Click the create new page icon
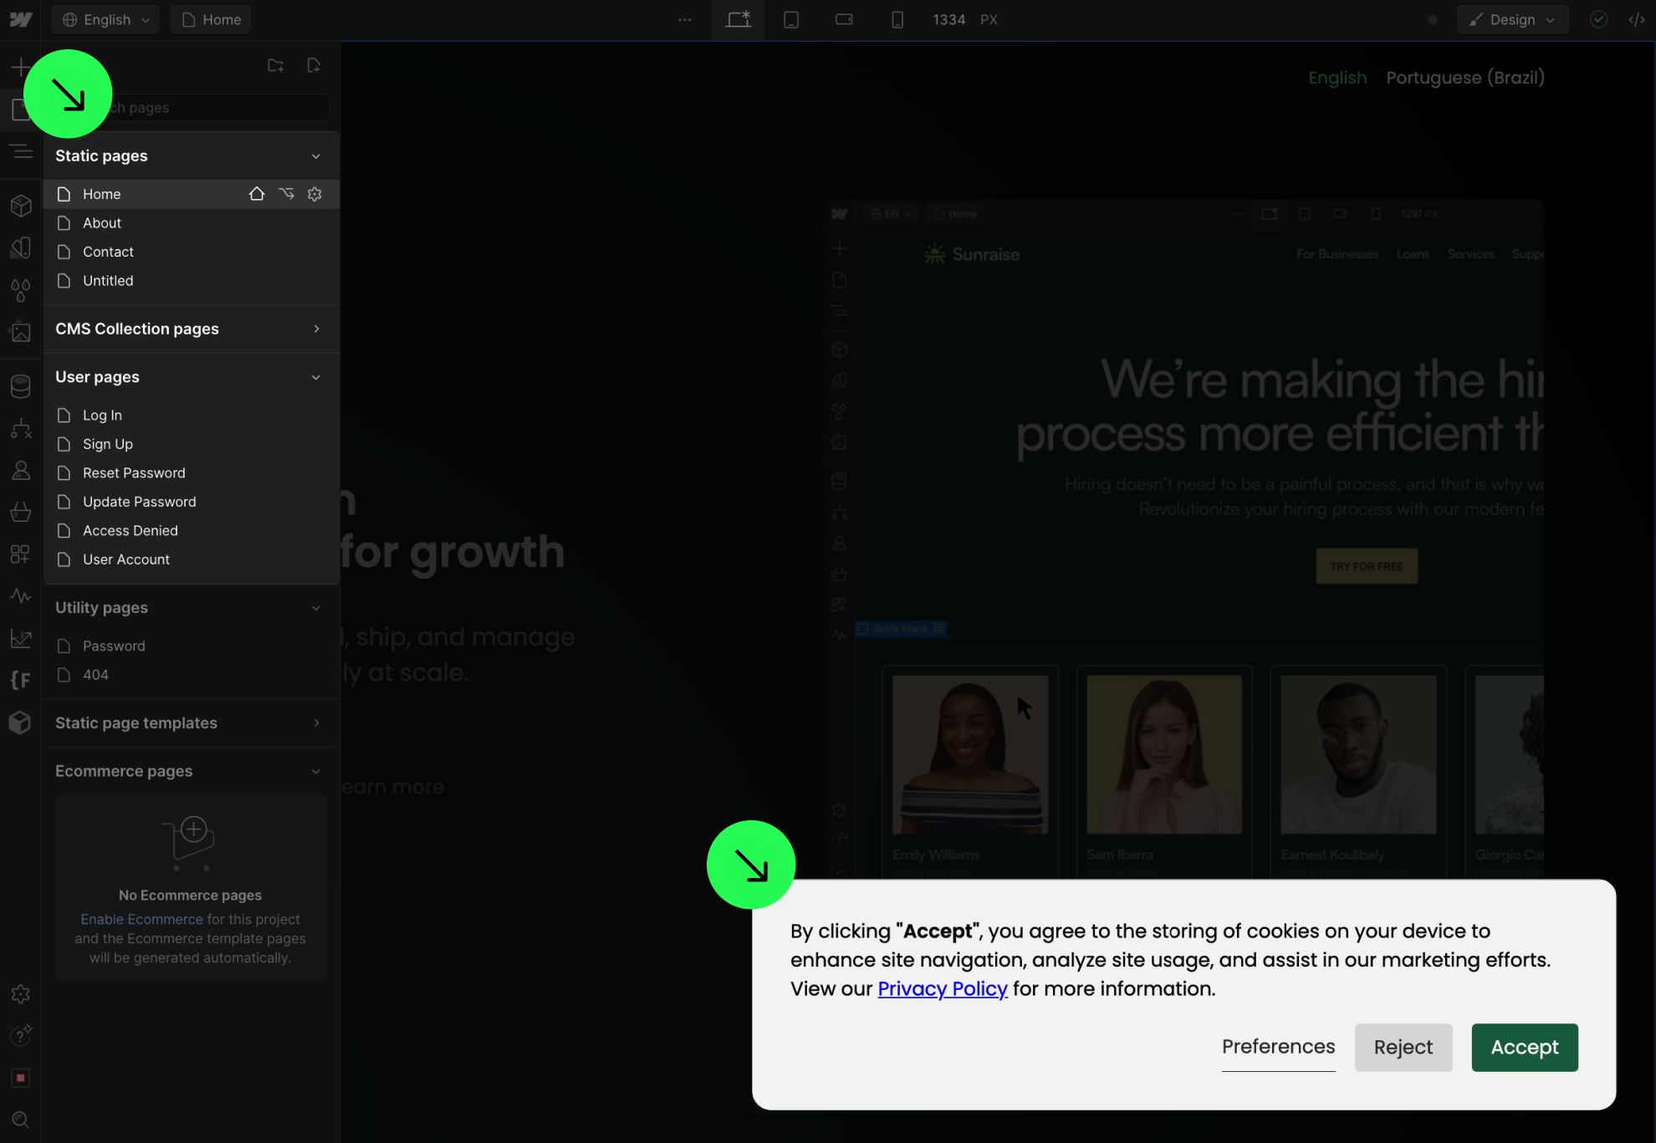Viewport: 1656px width, 1143px height. (314, 65)
